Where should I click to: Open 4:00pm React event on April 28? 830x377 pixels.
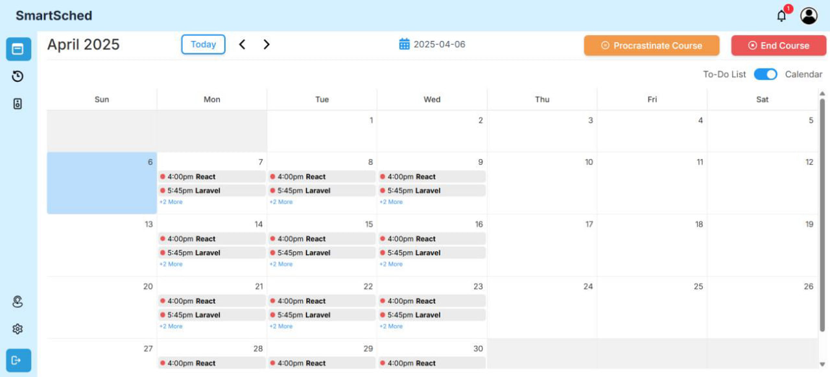click(212, 363)
